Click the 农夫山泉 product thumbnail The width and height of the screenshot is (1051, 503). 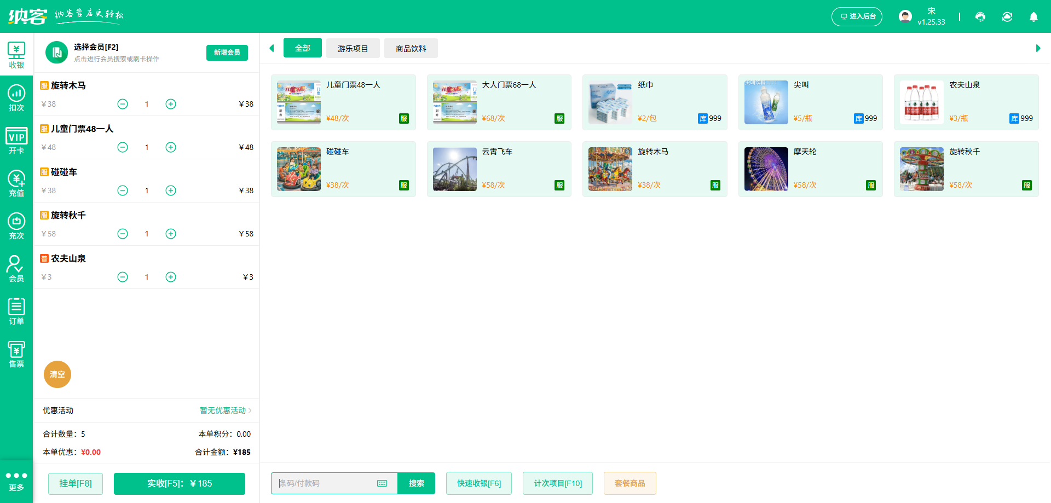[922, 102]
